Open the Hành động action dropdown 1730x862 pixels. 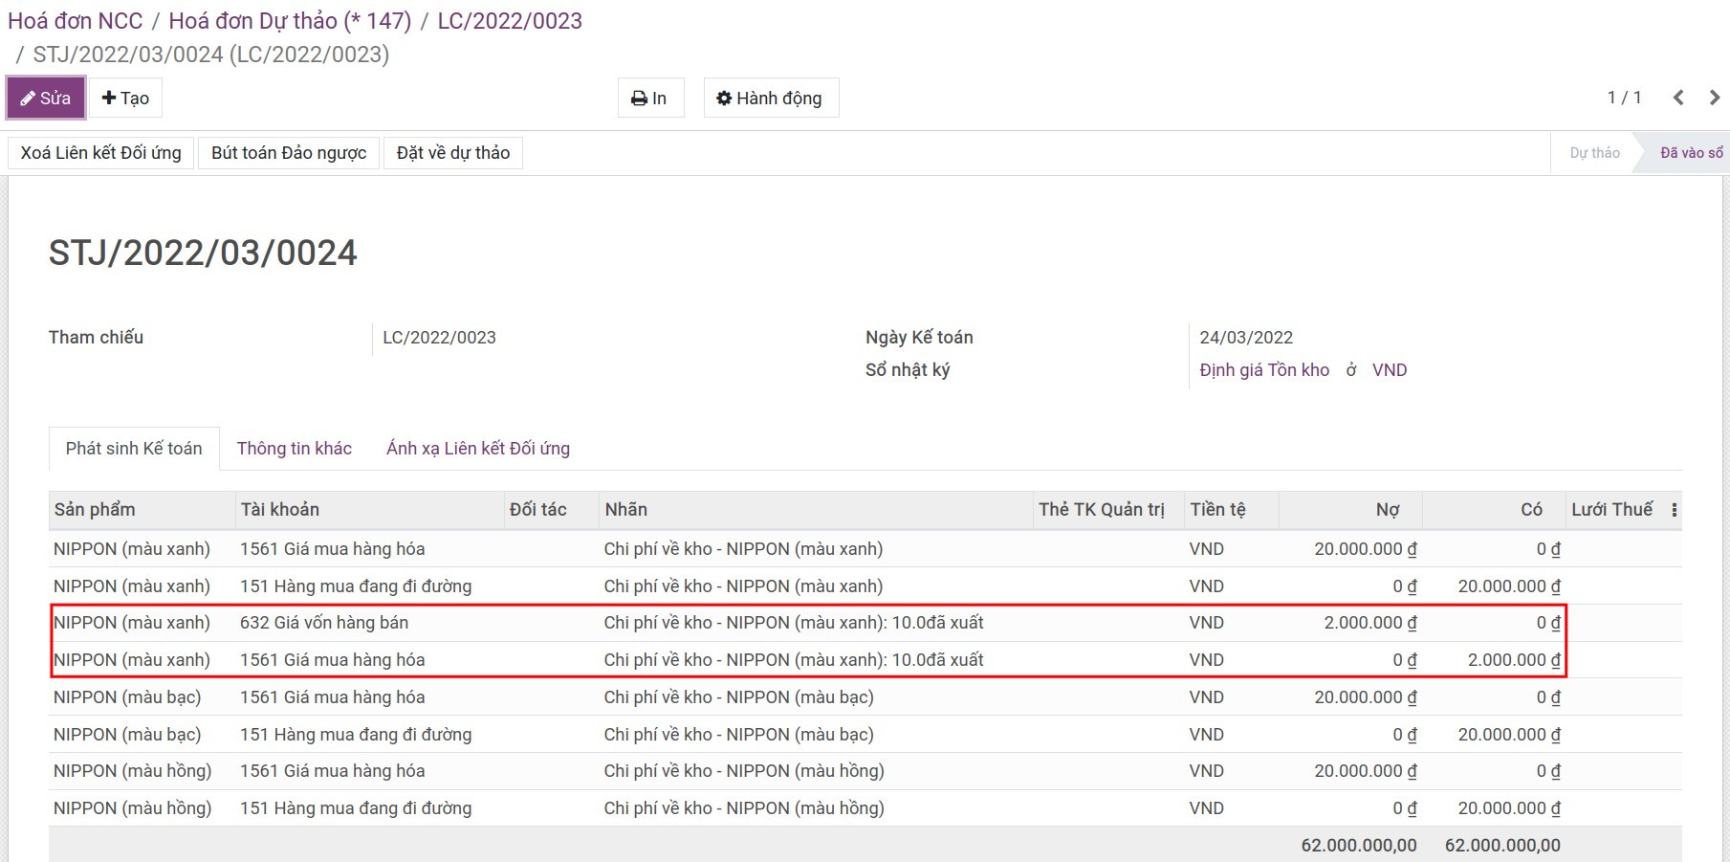point(771,98)
